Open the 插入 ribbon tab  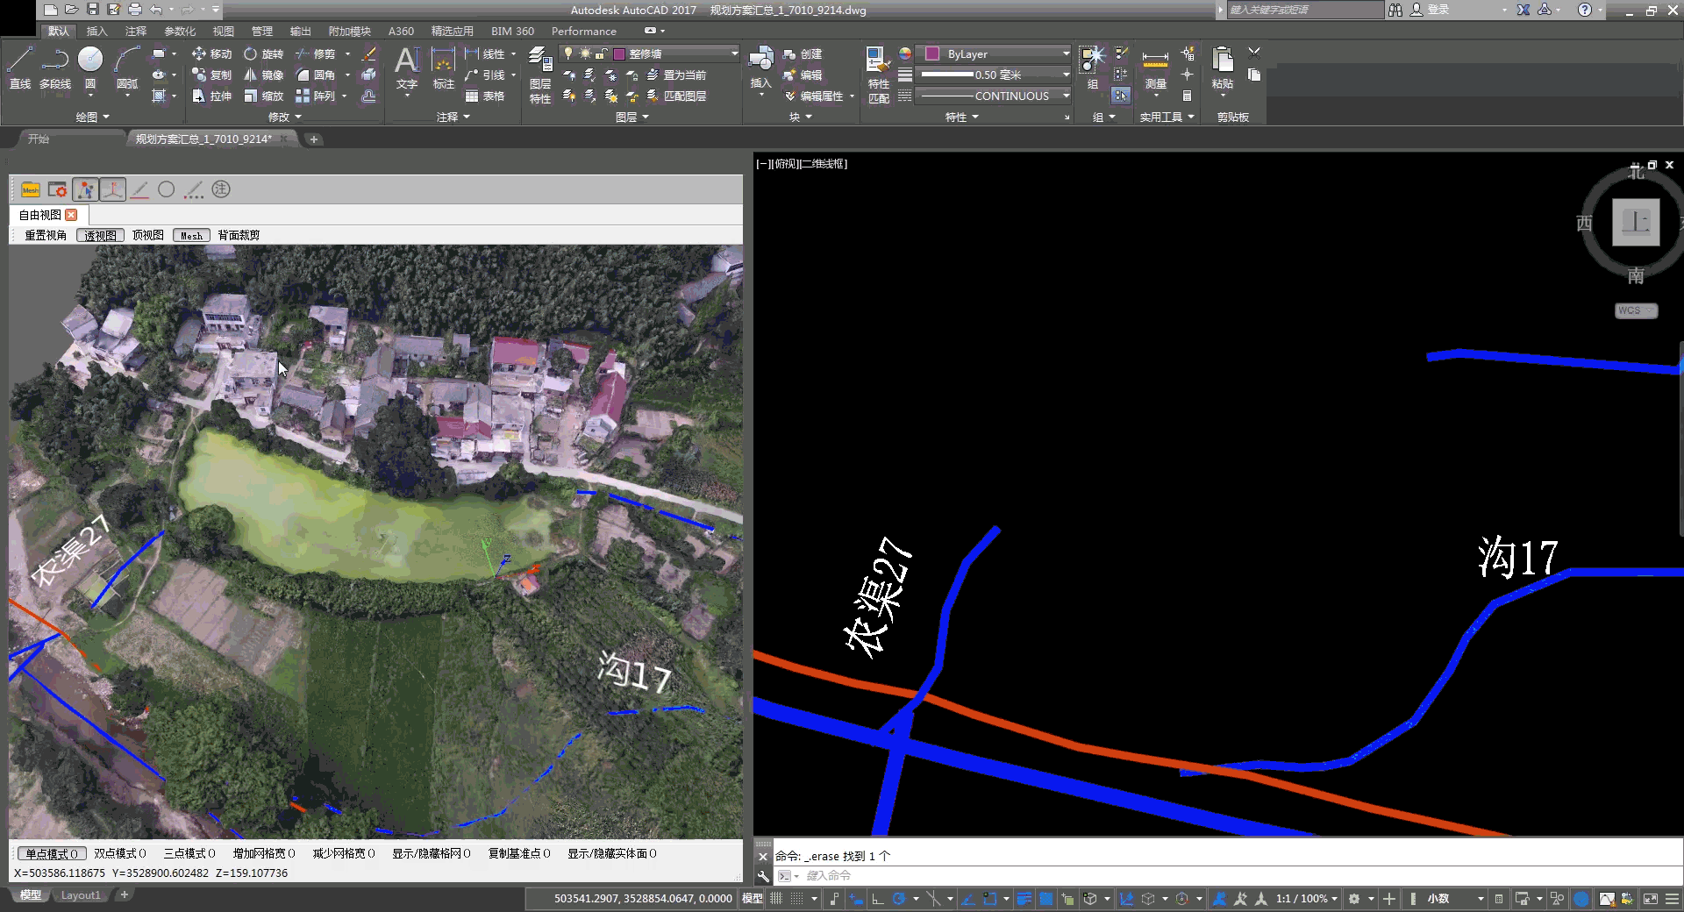(96, 32)
